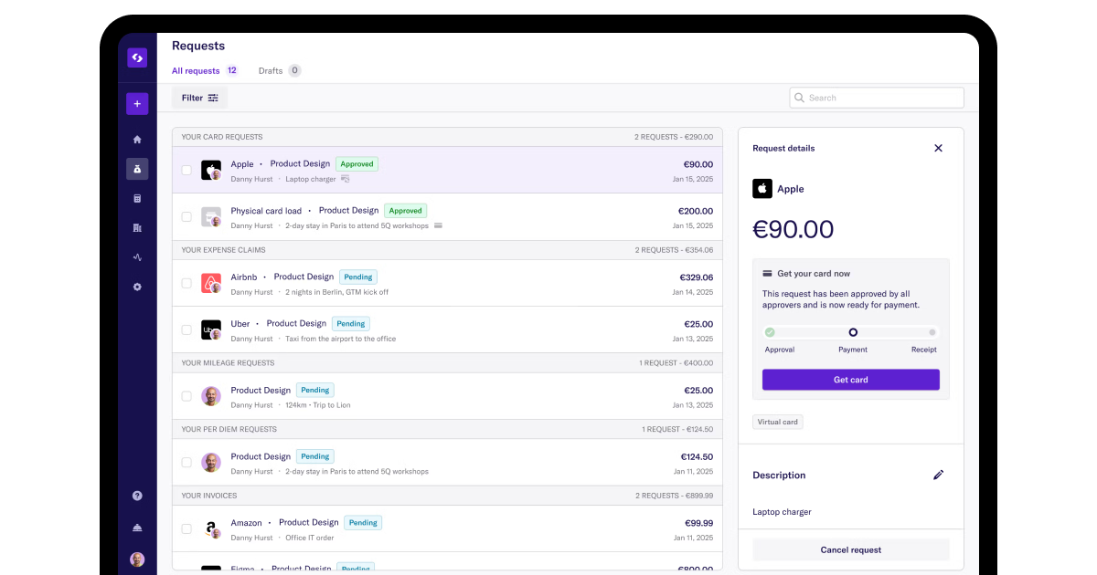Click the €99.99 Amazon amount
The height and width of the screenshot is (575, 1097).
click(x=699, y=523)
